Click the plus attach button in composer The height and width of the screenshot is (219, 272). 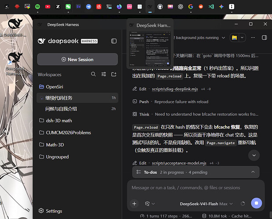click(x=134, y=204)
